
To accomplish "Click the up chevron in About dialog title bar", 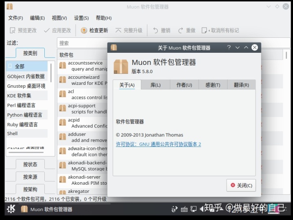I will (246, 47).
